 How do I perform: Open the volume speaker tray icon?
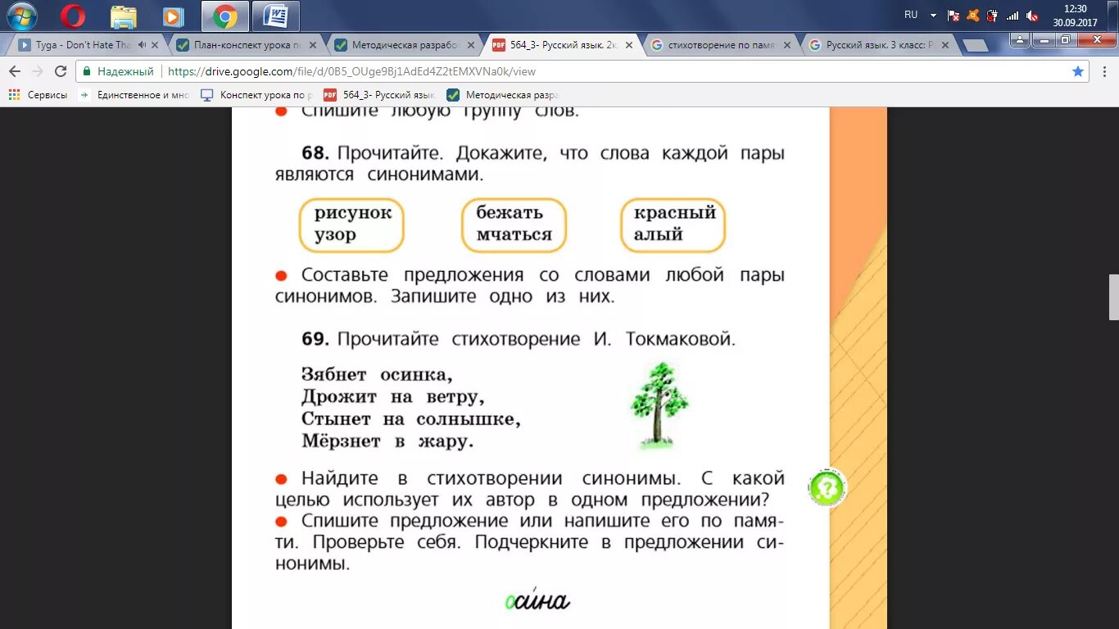(x=1032, y=15)
